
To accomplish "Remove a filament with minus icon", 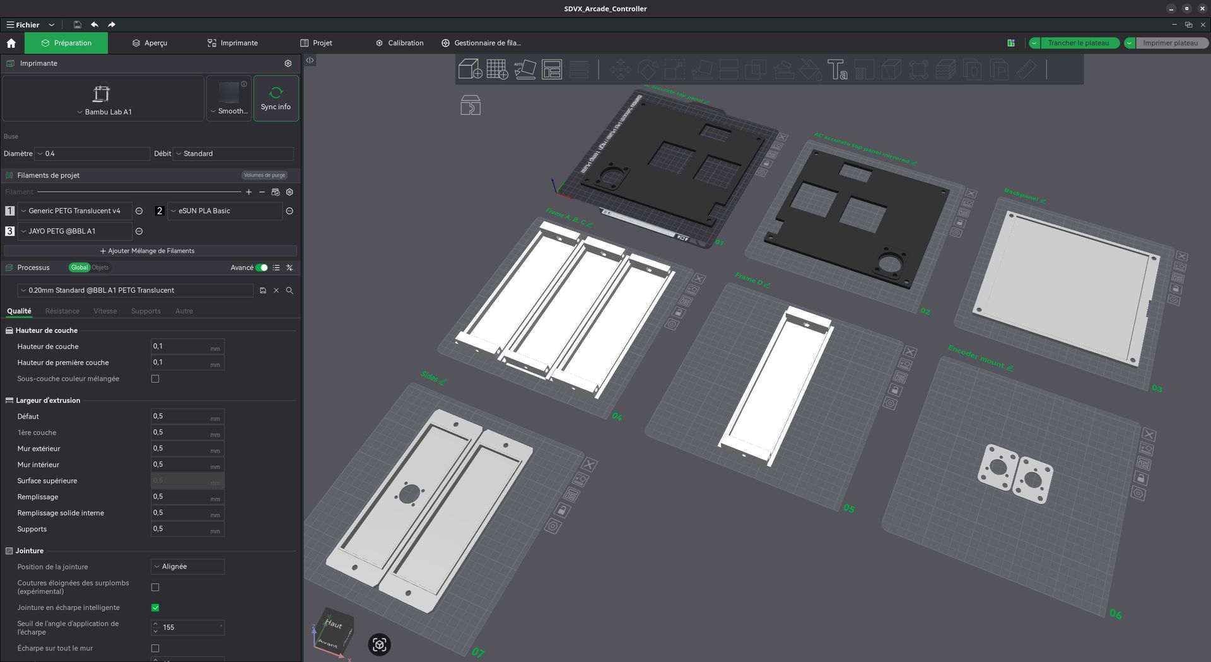I will click(x=262, y=192).
